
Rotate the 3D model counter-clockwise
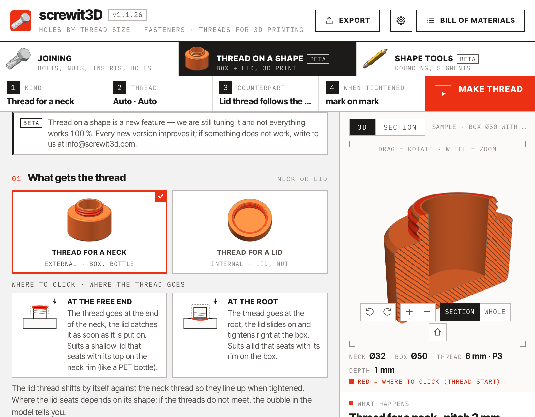pyautogui.click(x=369, y=312)
